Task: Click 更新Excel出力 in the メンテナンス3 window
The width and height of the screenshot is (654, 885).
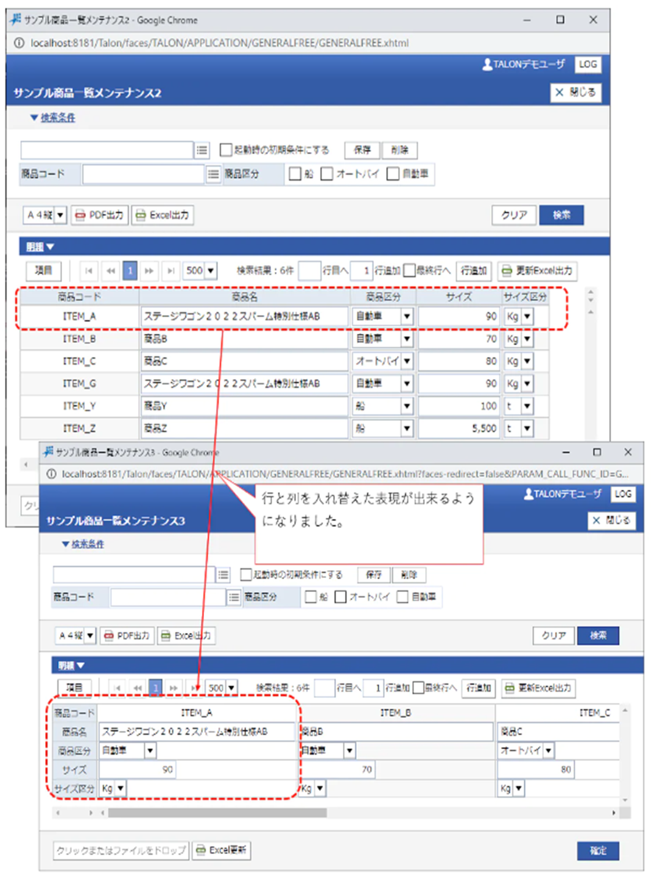Action: click(538, 688)
